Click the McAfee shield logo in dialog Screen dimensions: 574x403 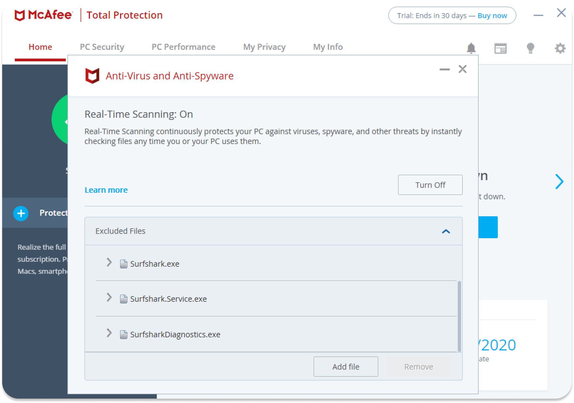click(92, 76)
